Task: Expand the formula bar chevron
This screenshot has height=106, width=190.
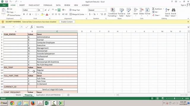Action: pos(188,27)
